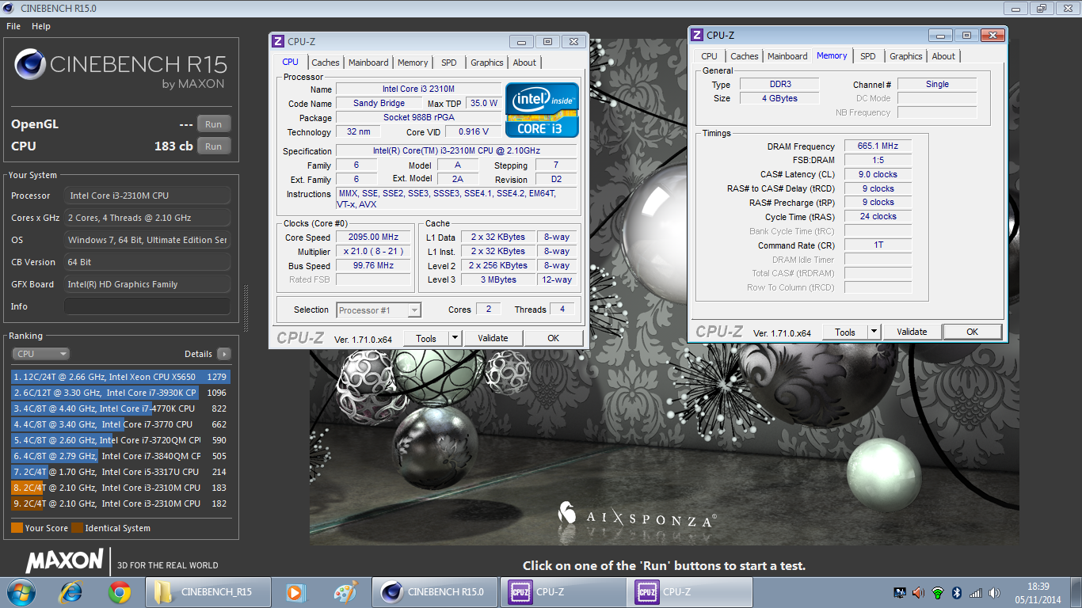Open Processor #1 selection dropdown
The image size is (1082, 608).
click(379, 310)
